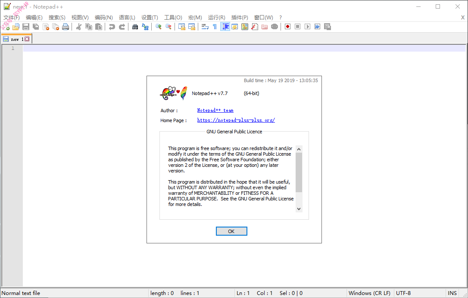Click the Paste toolbar icon

99,27
